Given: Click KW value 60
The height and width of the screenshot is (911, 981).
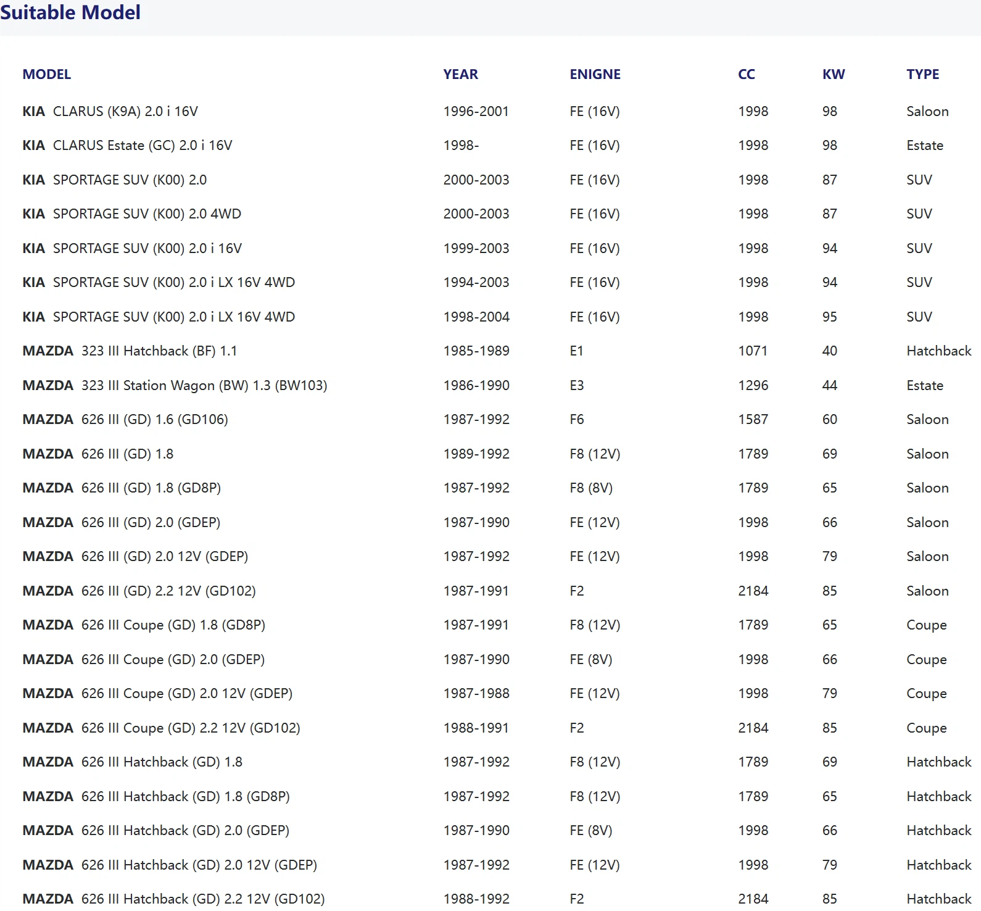Looking at the screenshot, I should pyautogui.click(x=830, y=419).
